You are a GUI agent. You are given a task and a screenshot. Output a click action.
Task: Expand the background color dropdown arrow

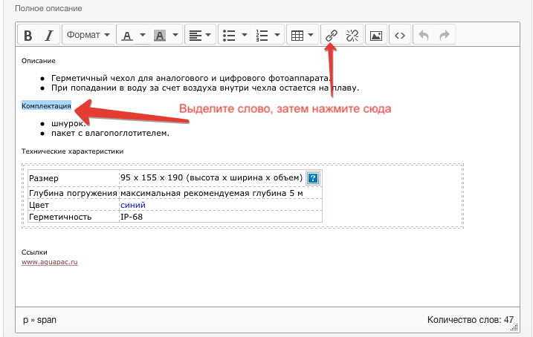click(x=175, y=35)
